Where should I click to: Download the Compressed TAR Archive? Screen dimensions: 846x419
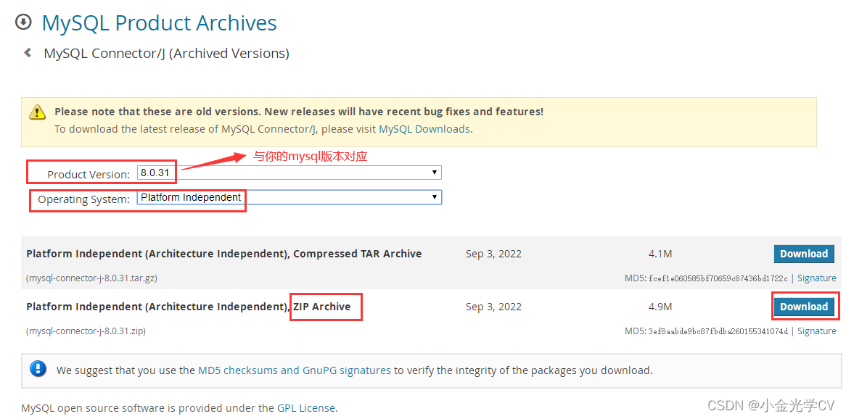point(803,254)
